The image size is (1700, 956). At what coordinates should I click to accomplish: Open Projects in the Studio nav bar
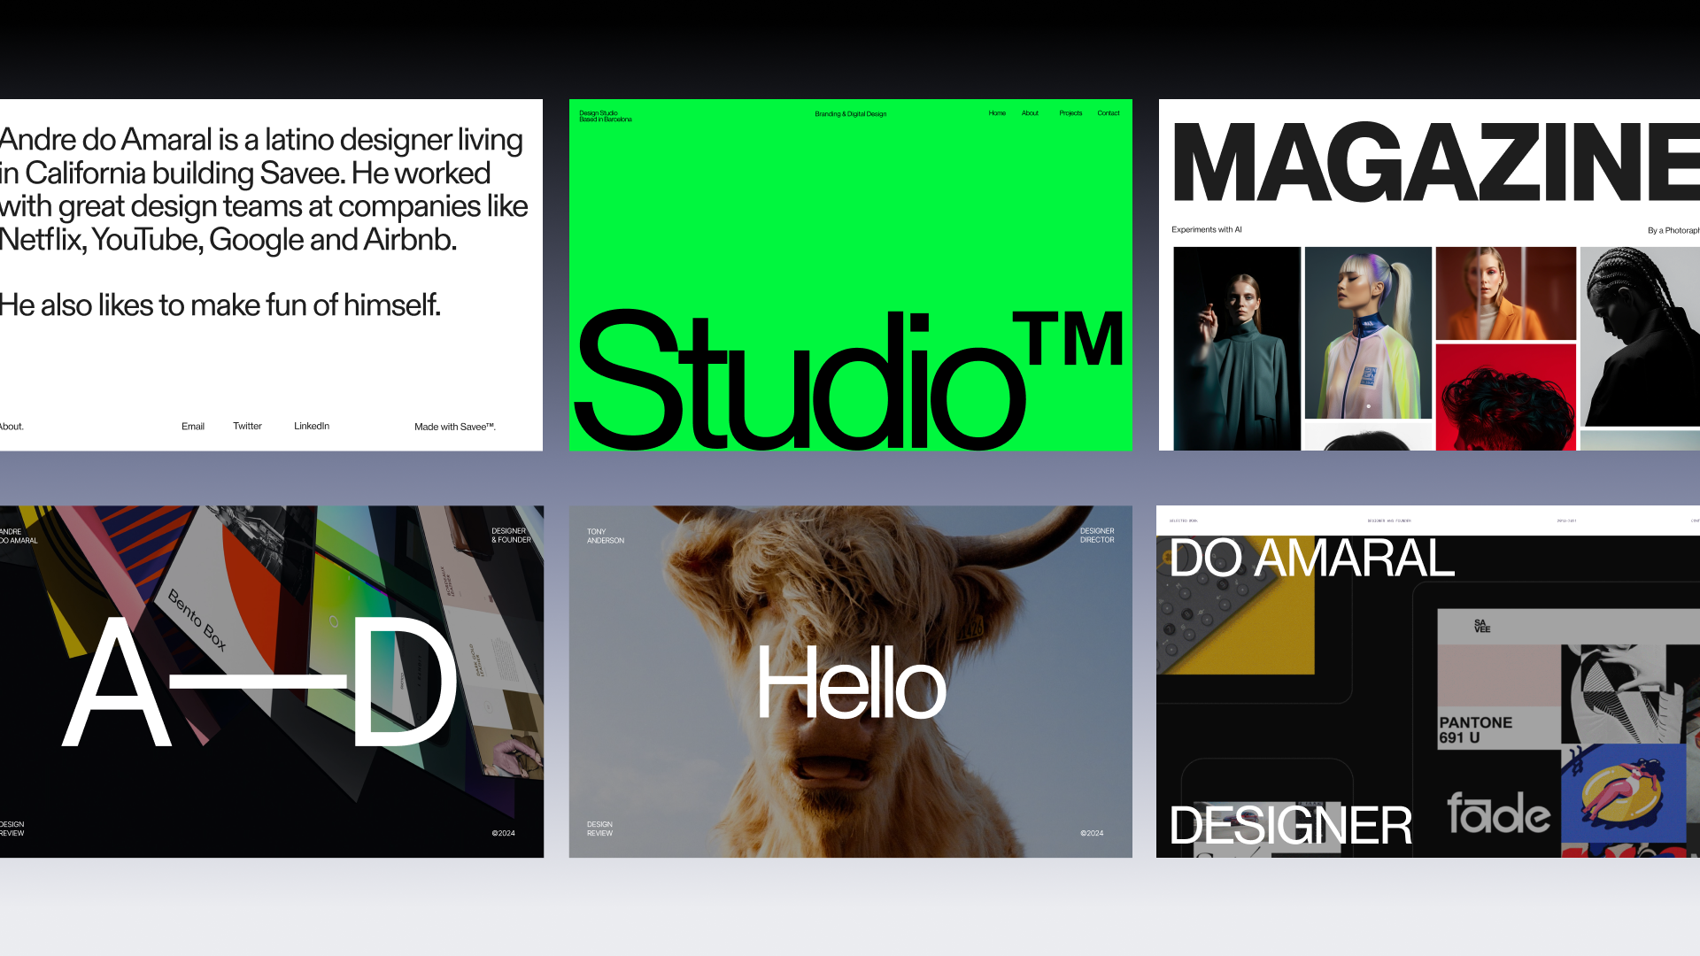click(x=1070, y=113)
